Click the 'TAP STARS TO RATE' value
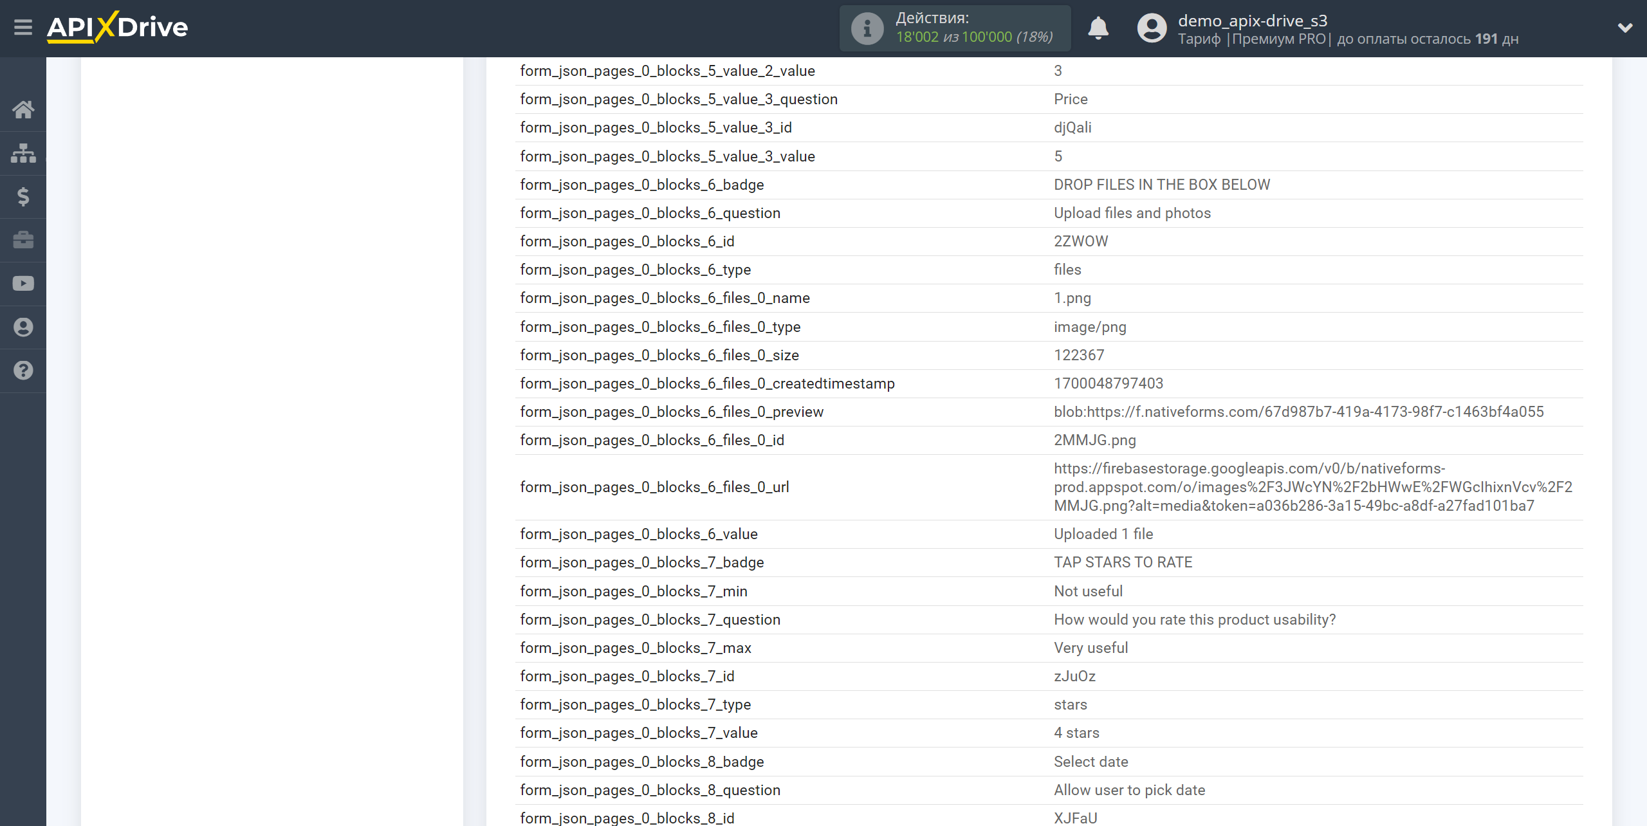Screen dimensions: 1647x826 [x=1123, y=562]
